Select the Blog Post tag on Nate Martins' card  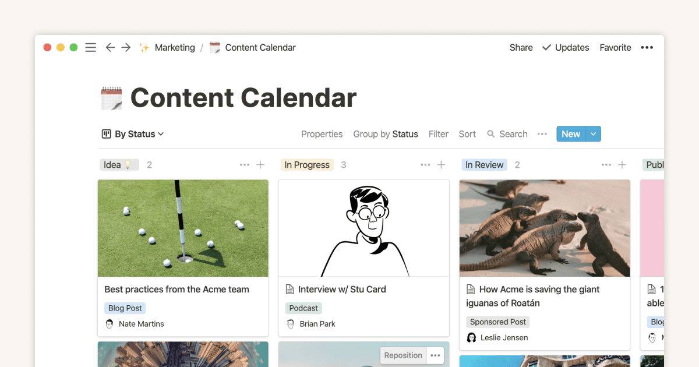pos(125,308)
